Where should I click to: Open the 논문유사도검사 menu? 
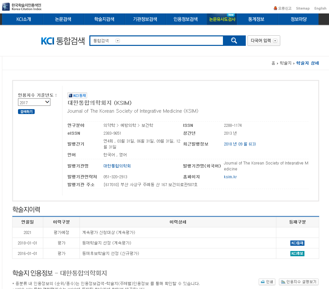[x=222, y=19]
